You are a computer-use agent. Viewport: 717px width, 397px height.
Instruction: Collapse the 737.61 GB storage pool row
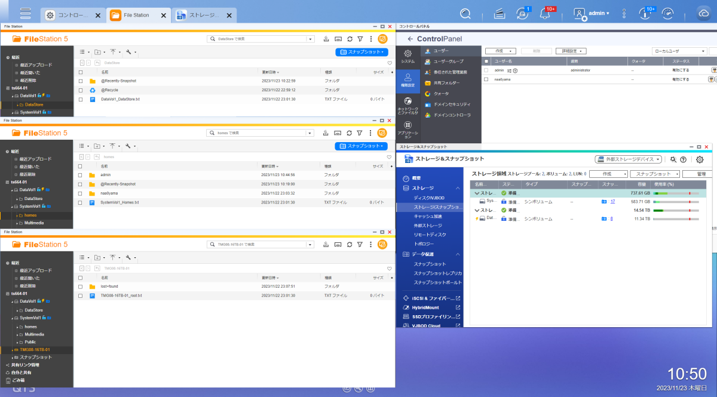(477, 193)
